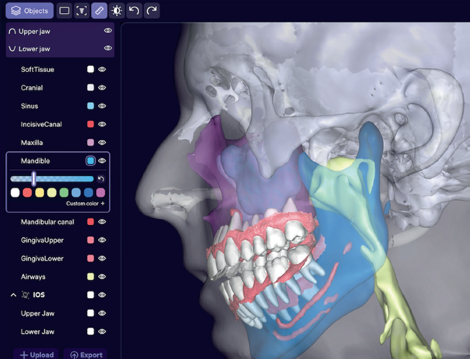Viewport: 470px width, 359px height.
Task: Toggle the ruler measurement tool
Action: tap(99, 11)
